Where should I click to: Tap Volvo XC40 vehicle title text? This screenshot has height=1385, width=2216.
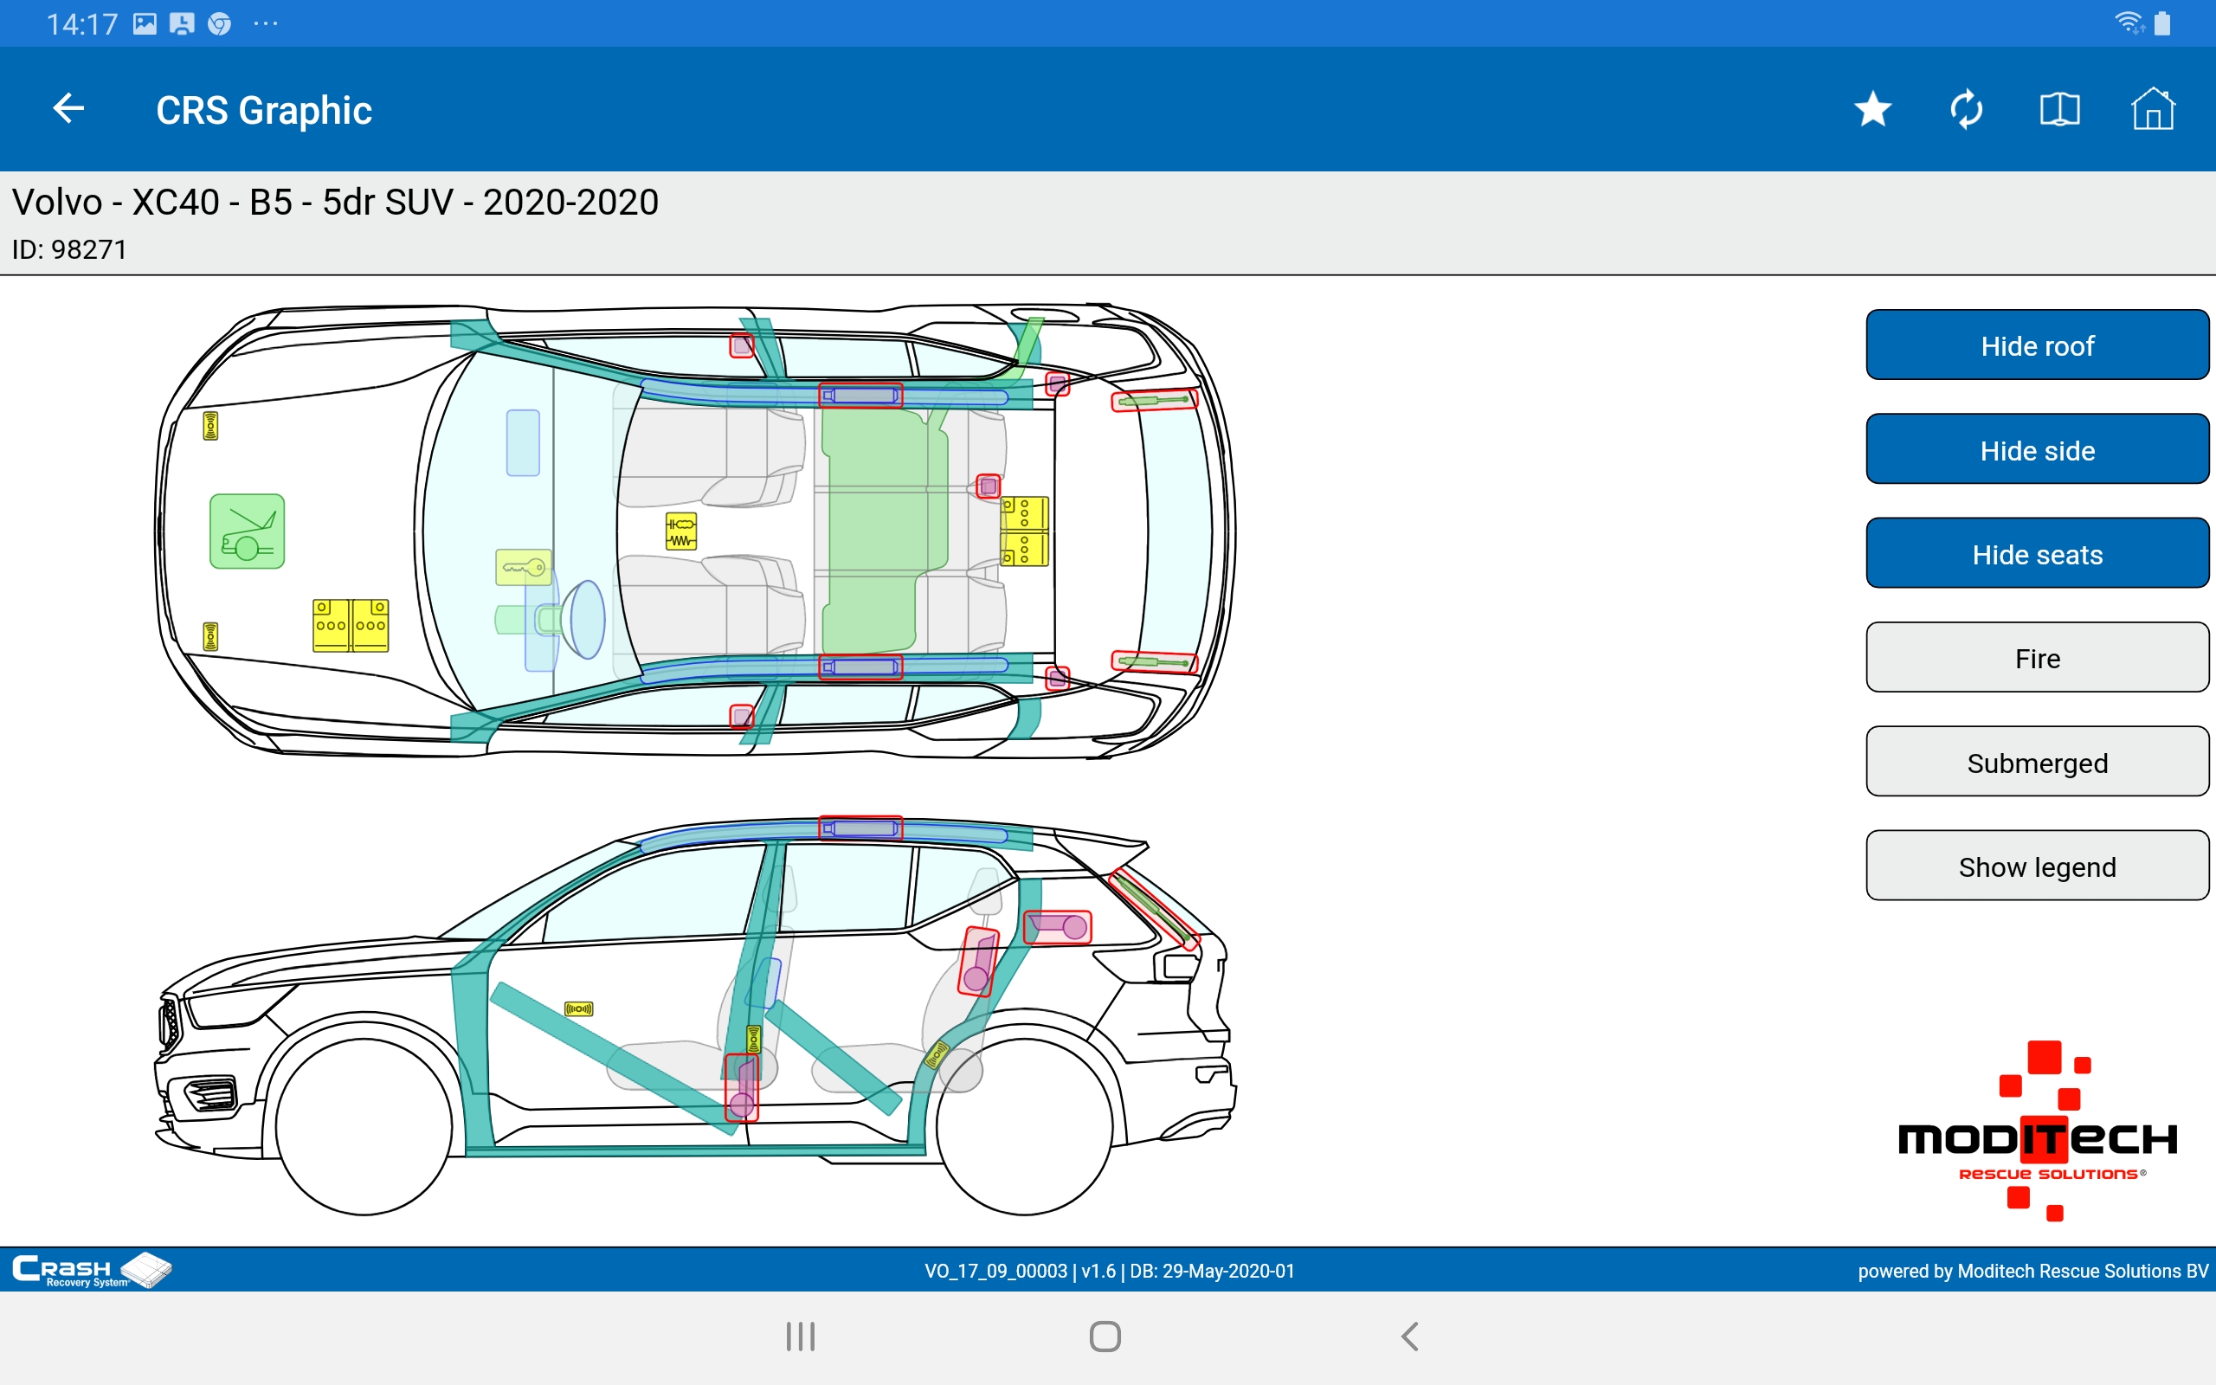(x=335, y=203)
